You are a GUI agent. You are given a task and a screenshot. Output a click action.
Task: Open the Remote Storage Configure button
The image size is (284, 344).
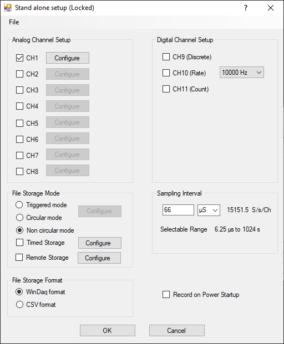coord(99,258)
